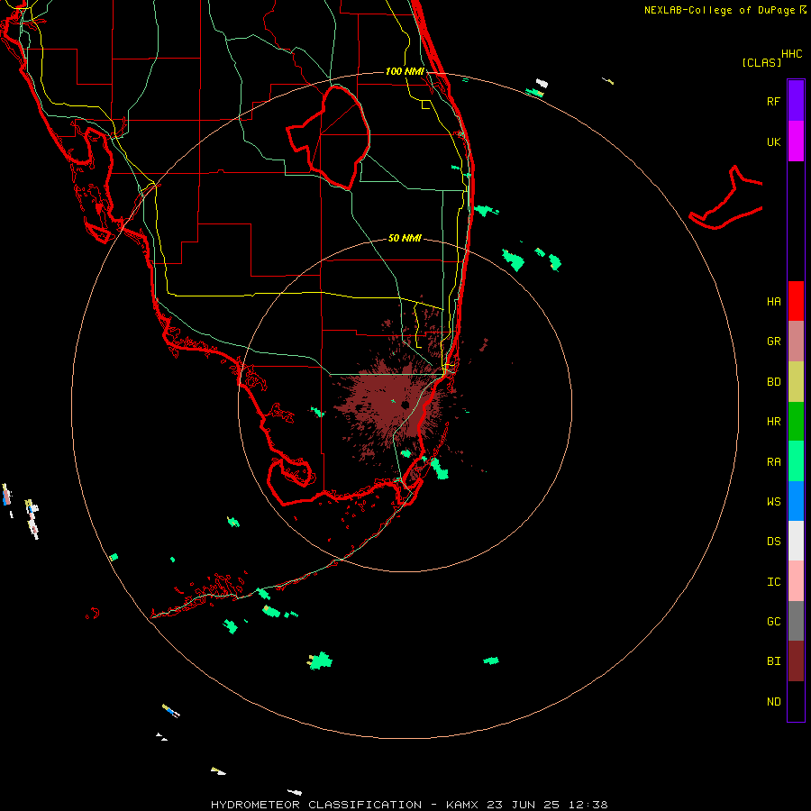Click the WS legend text label
This screenshot has width=811, height=811.
click(x=773, y=501)
